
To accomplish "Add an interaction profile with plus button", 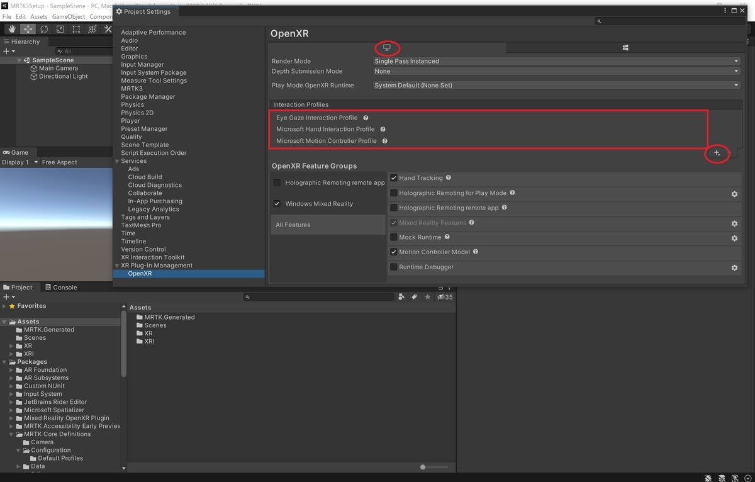I will [x=717, y=153].
